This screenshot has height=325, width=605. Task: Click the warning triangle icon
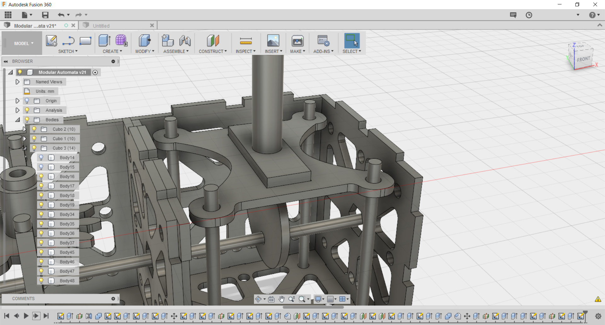(x=598, y=299)
